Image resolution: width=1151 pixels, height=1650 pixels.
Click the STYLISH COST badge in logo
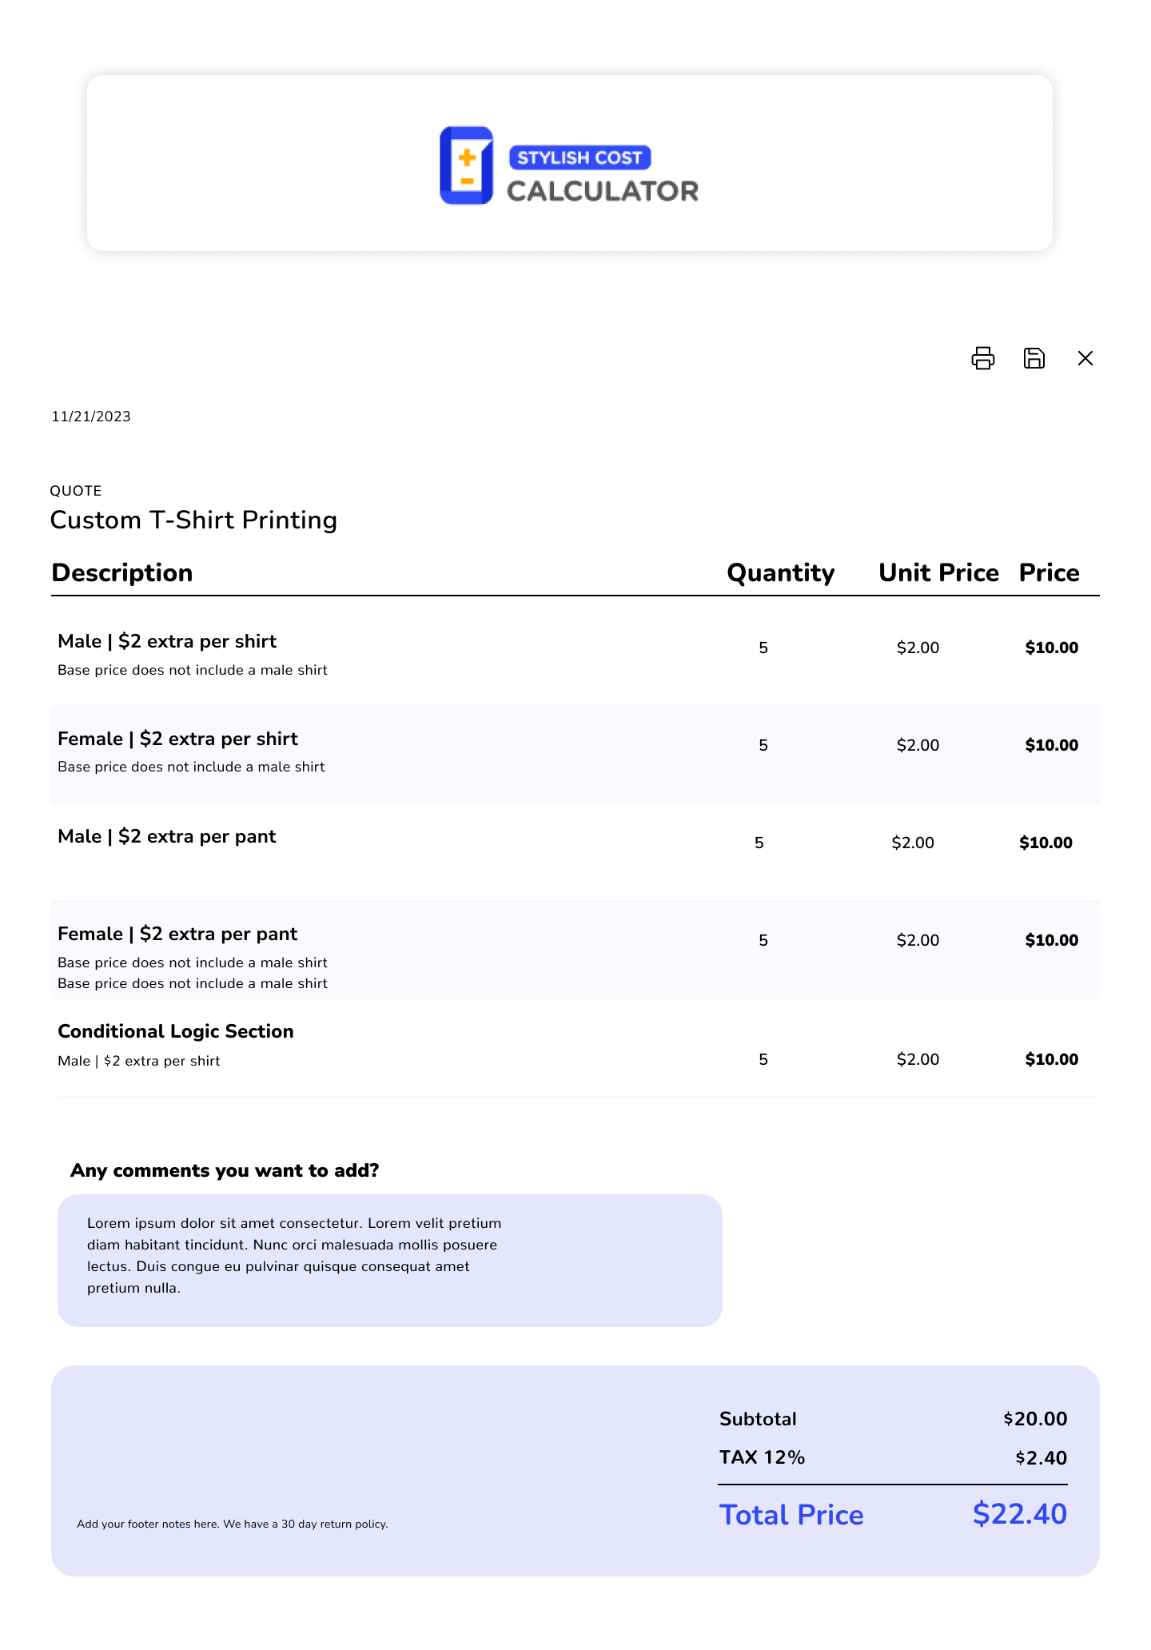pos(579,157)
